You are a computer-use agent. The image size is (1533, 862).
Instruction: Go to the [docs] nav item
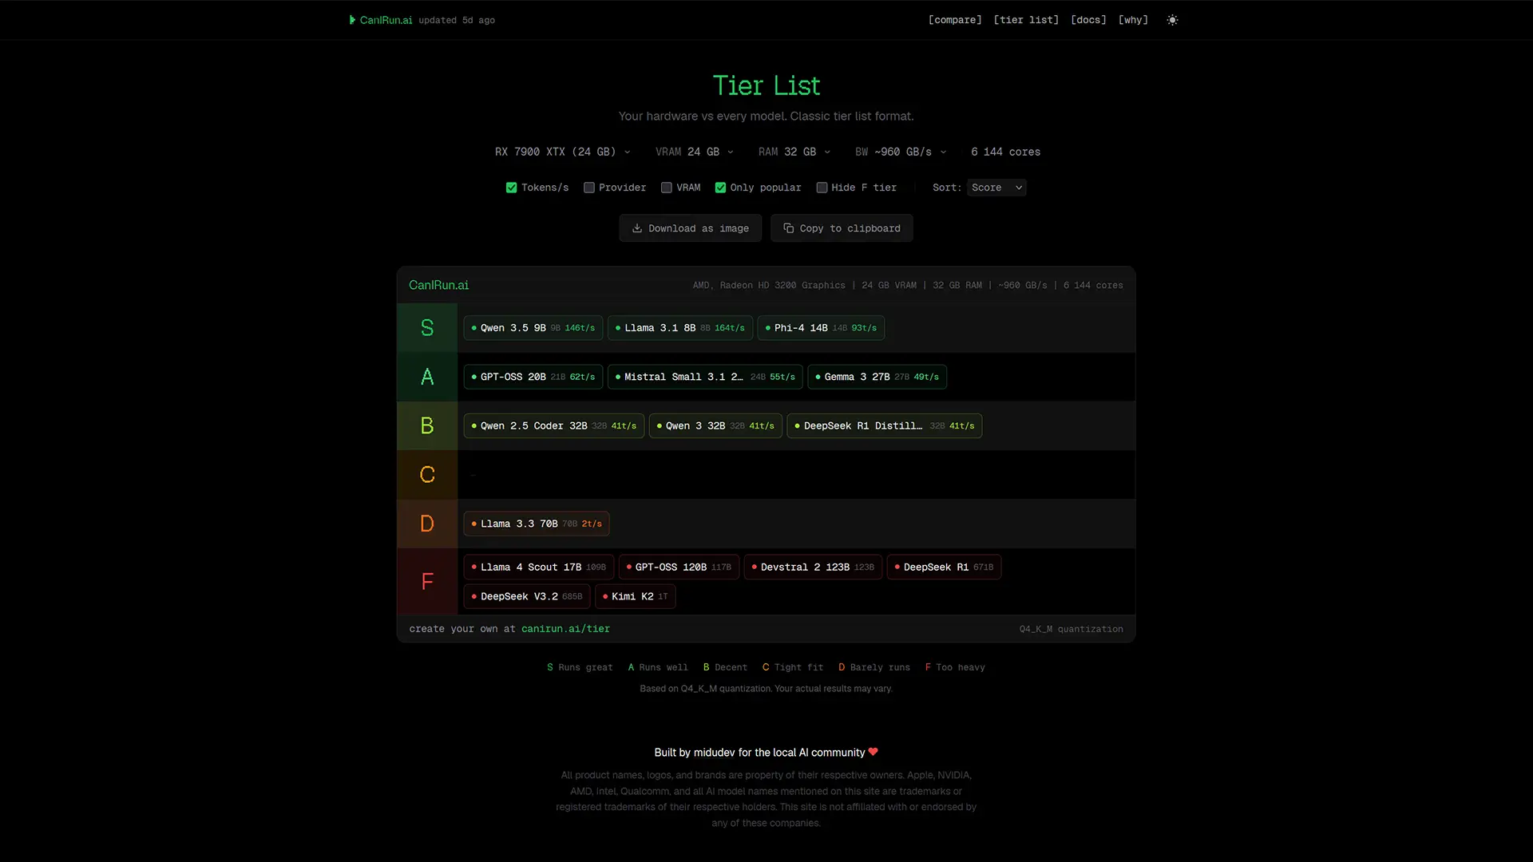tap(1088, 20)
